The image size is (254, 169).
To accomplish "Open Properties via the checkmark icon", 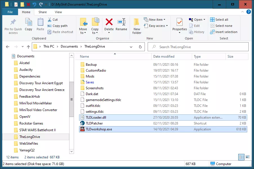I will point(179,22).
